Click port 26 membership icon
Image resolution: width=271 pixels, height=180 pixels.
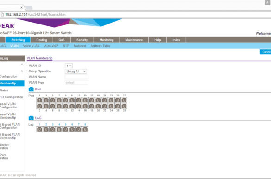pos(118,106)
